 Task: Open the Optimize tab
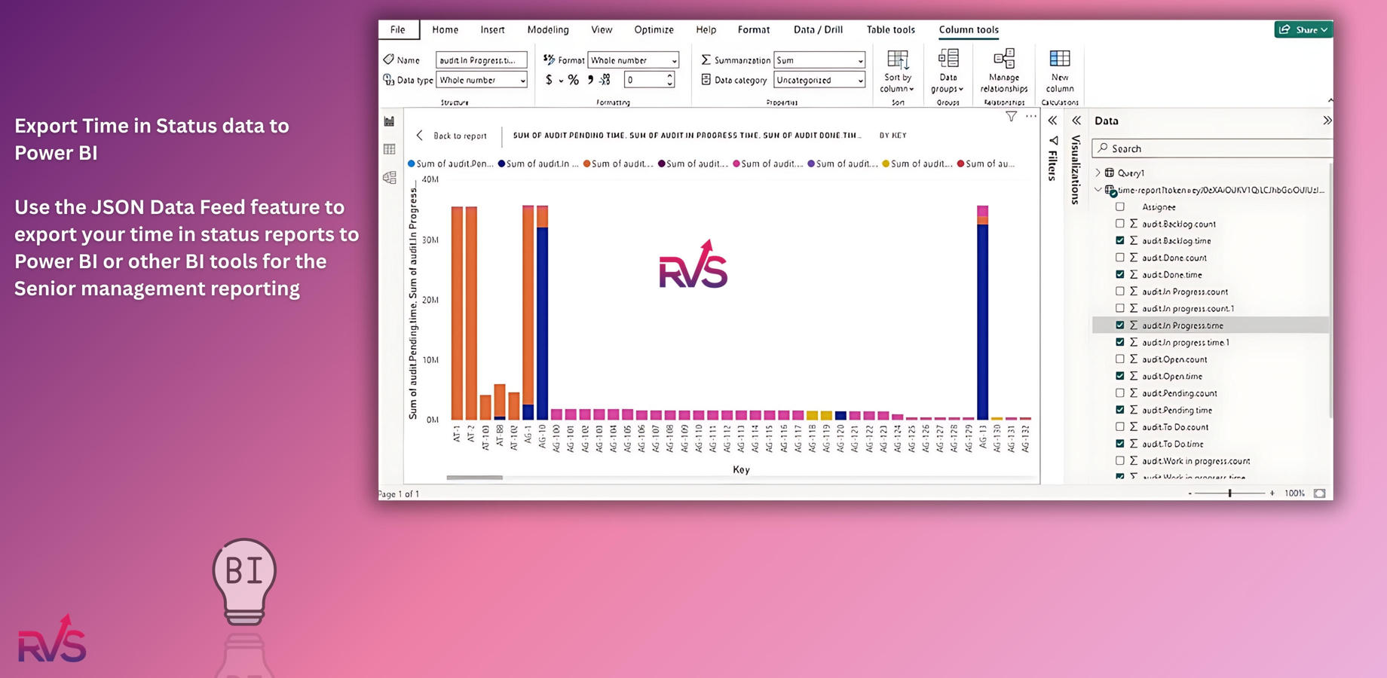pos(654,29)
